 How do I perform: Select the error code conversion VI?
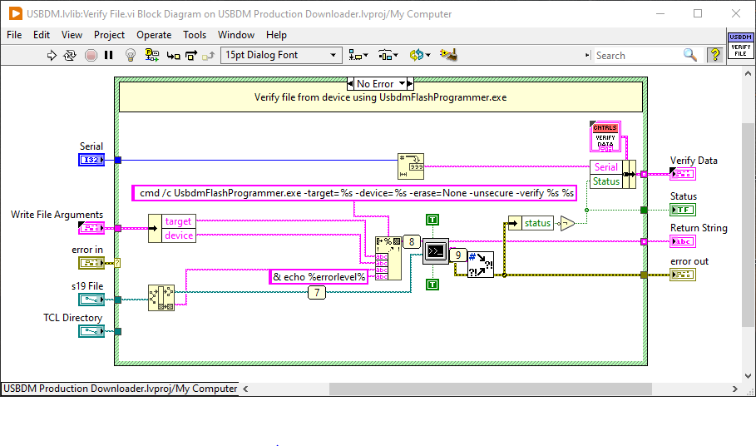click(x=481, y=265)
